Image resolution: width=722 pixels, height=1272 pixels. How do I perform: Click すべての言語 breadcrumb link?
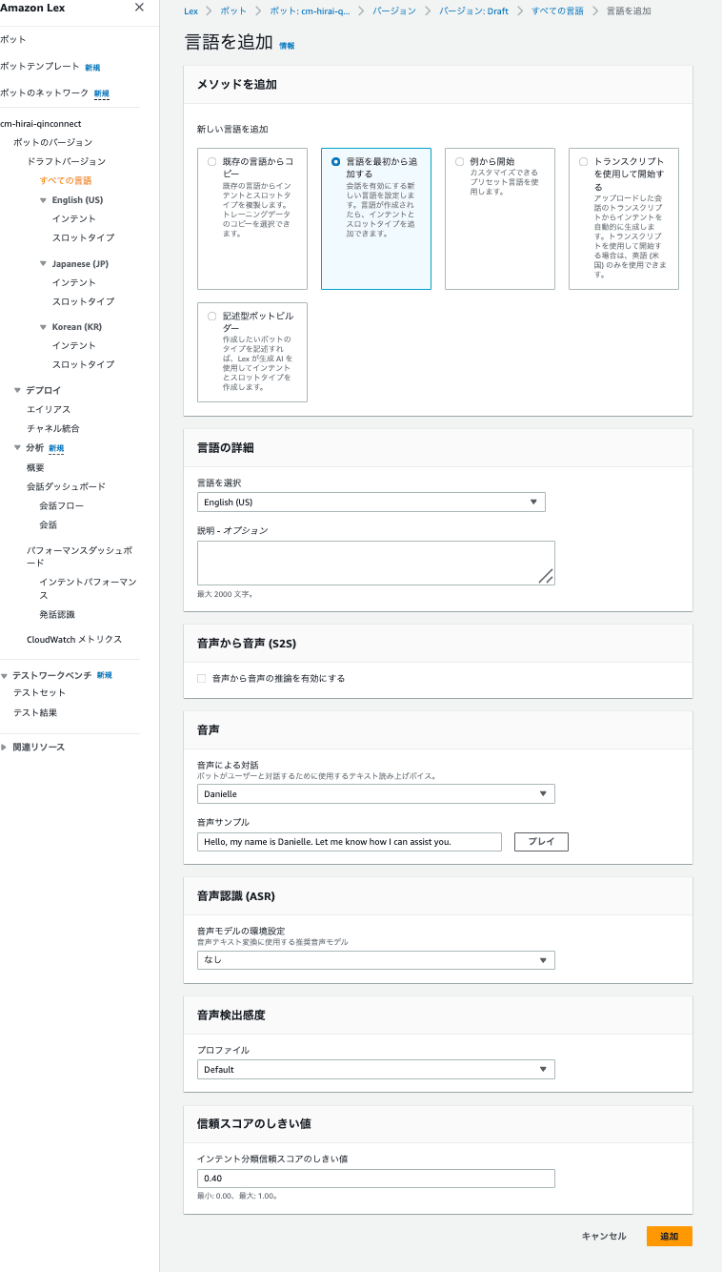(557, 10)
